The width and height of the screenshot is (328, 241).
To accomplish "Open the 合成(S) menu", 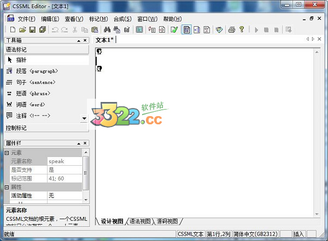I will tap(122, 19).
